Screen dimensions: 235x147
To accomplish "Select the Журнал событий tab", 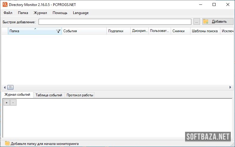I will pos(17,95).
